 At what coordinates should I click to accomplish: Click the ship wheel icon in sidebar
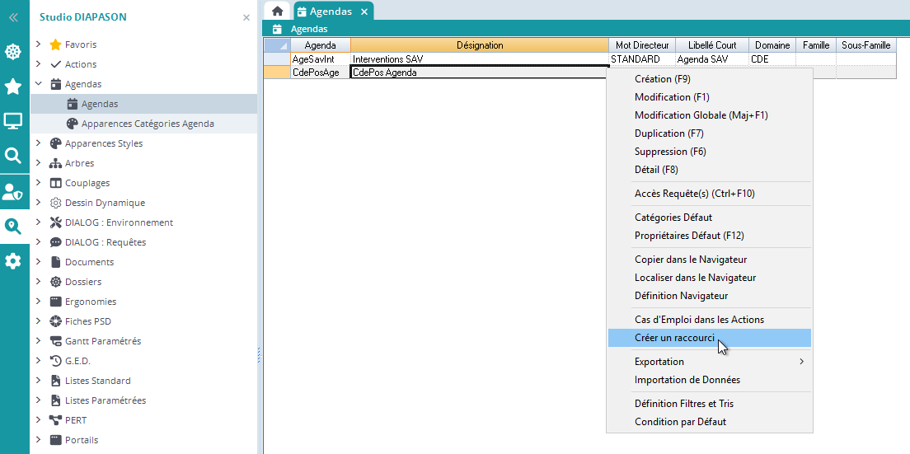tap(13, 52)
